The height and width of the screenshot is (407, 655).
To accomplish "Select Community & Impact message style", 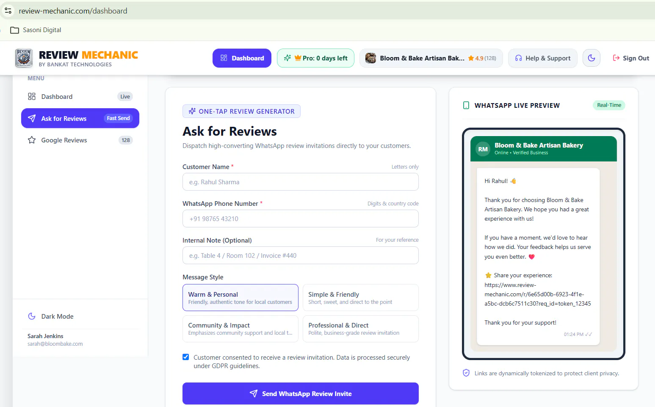I will [x=240, y=329].
